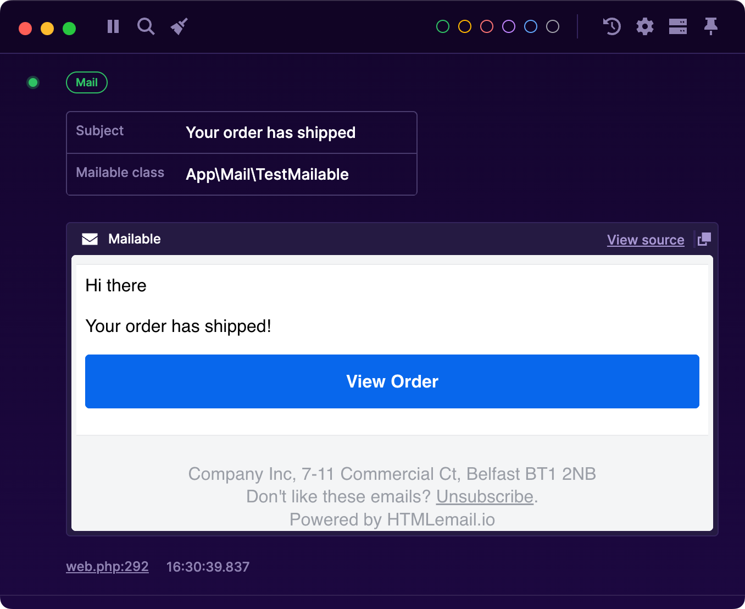Screen dimensions: 745x609
Task: Pin the window to stay on top
Action: 710,26
